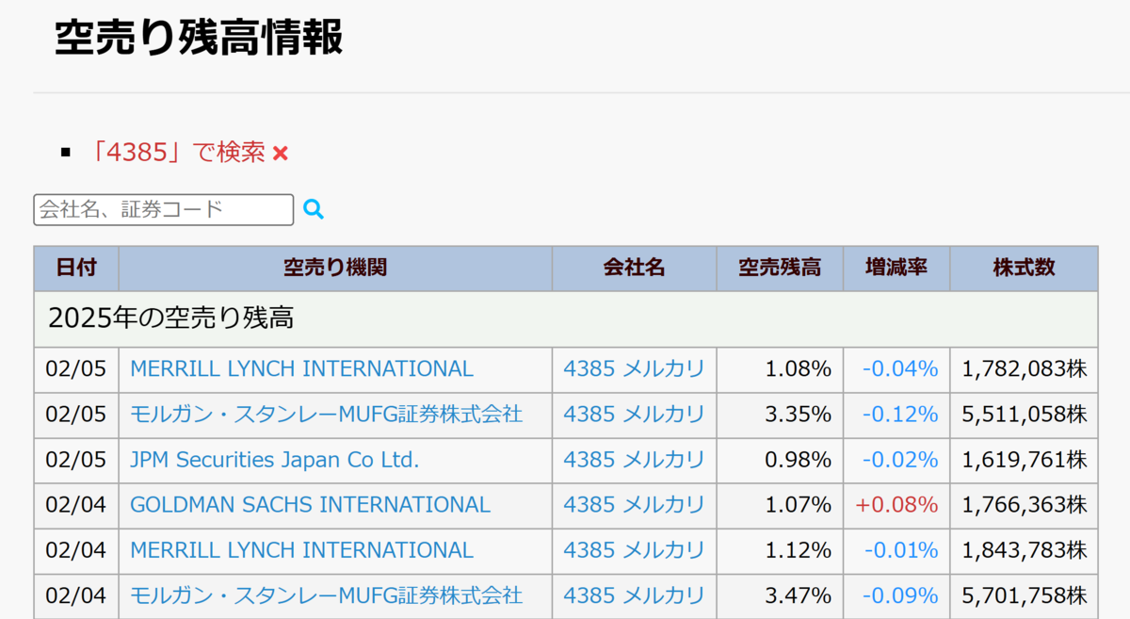Open 4385 メルカリ link in JPM Securities row
This screenshot has height=619, width=1130.
point(634,460)
